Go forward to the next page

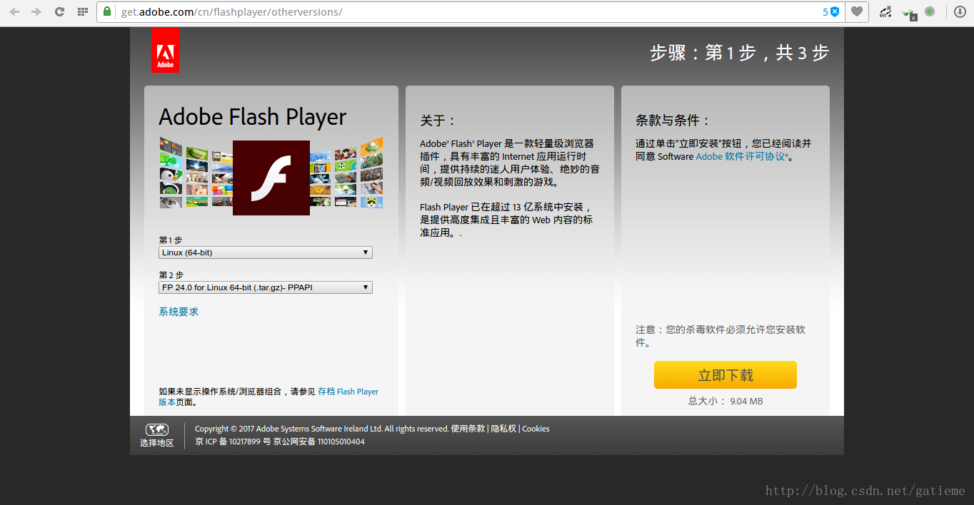[36, 11]
